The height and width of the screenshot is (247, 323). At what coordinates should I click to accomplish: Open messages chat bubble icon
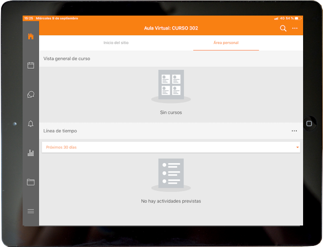(31, 95)
